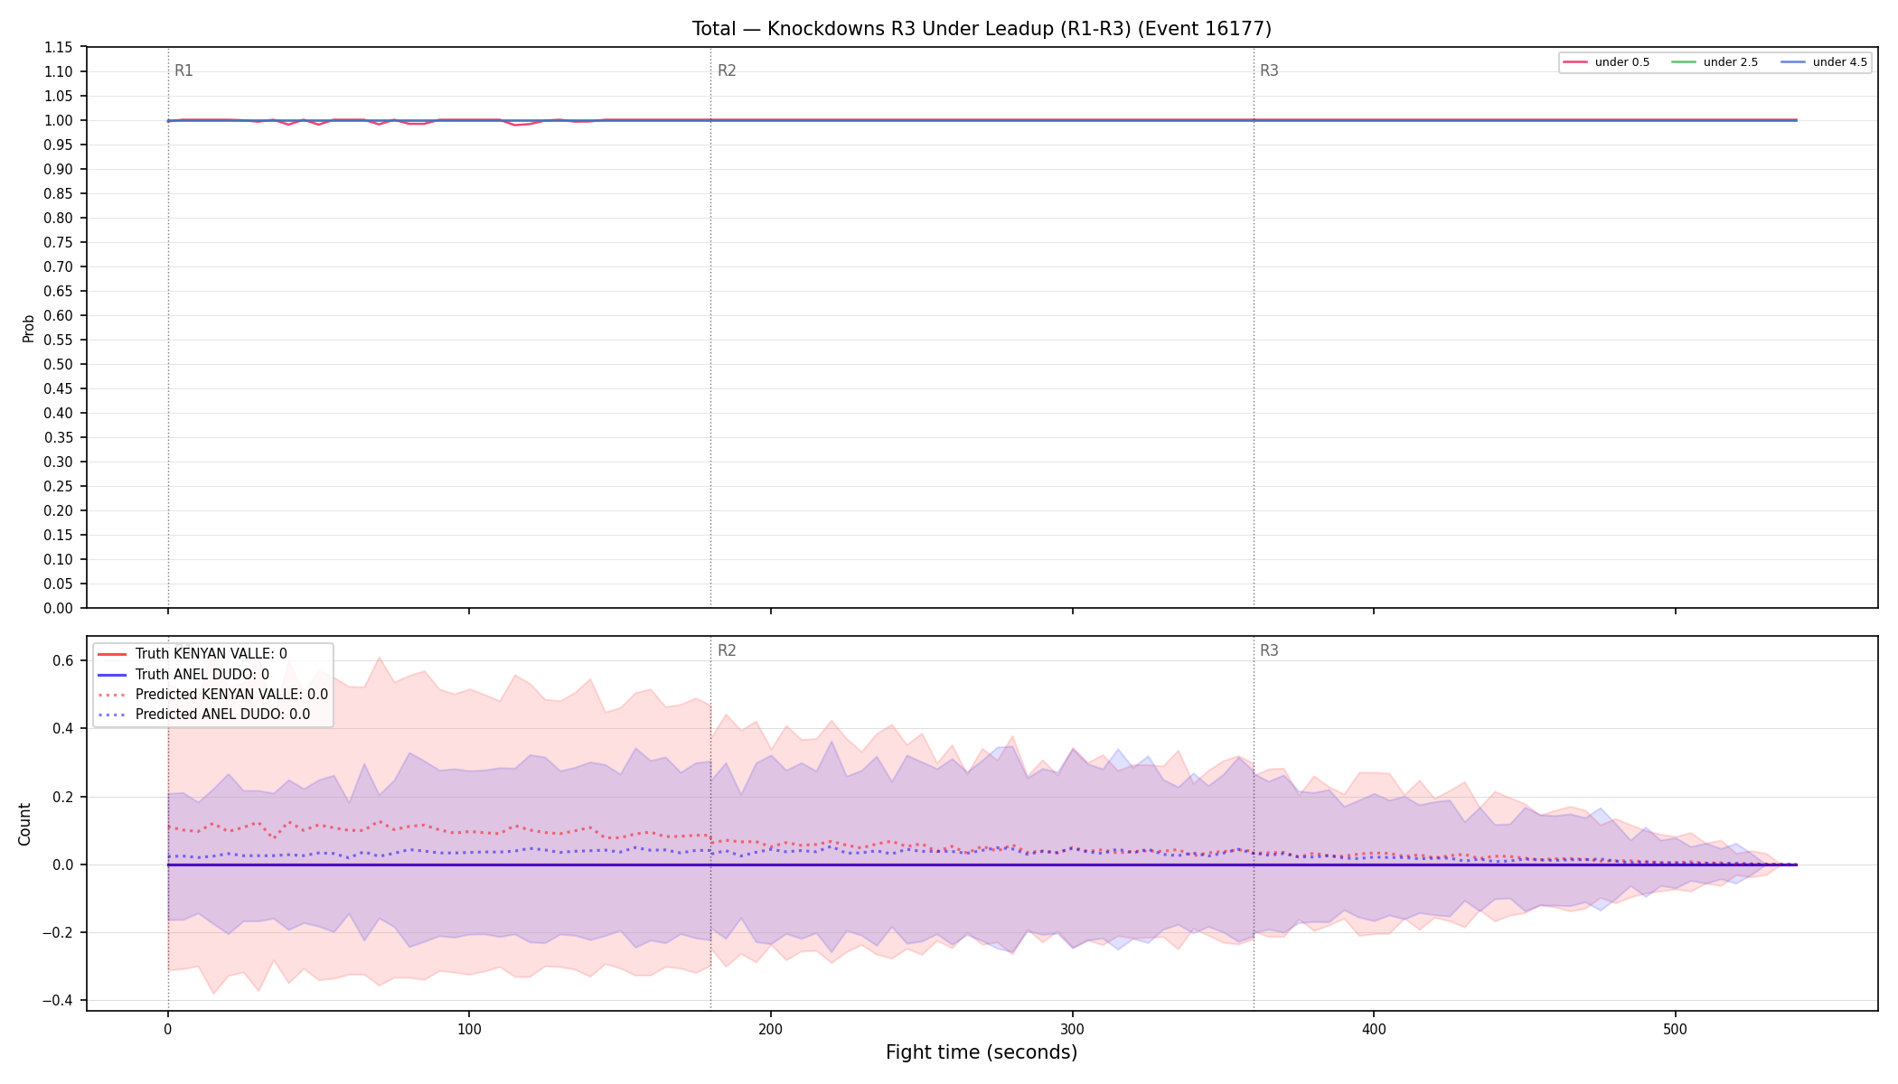
Task: Click the chart title mentioning Event 16177
Action: point(982,29)
